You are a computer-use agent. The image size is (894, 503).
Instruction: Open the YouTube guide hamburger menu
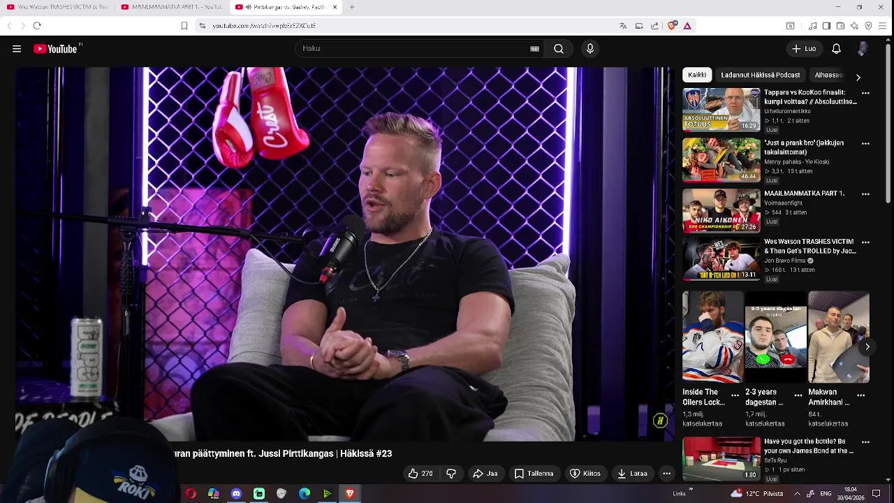(17, 49)
